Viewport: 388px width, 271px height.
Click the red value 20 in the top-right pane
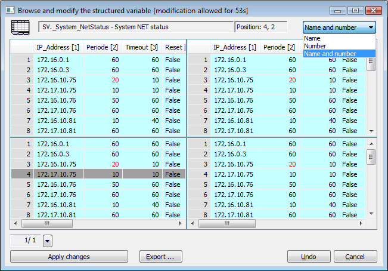point(291,80)
